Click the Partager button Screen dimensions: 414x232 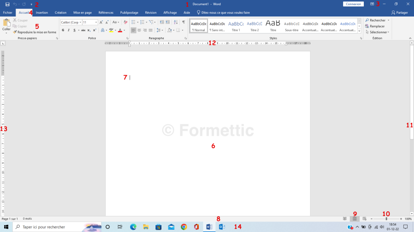coord(399,12)
